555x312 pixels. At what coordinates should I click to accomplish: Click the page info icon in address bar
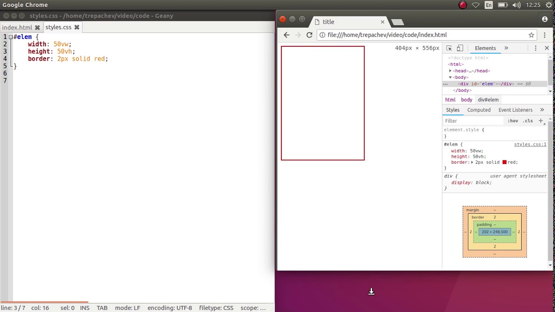tap(322, 35)
